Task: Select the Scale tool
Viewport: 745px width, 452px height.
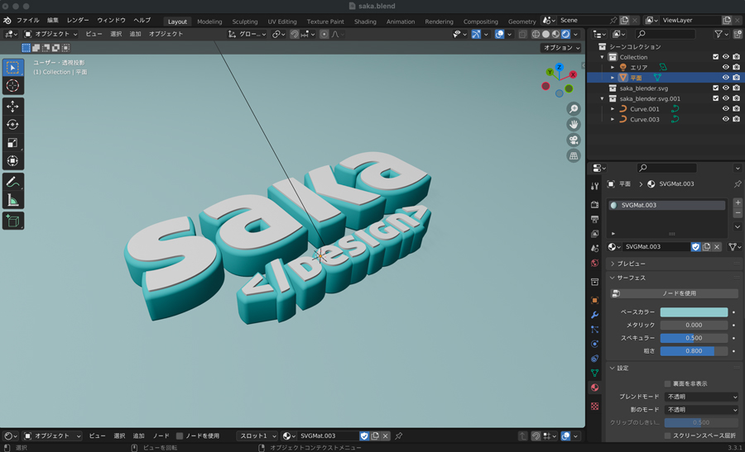Action: coord(12,143)
